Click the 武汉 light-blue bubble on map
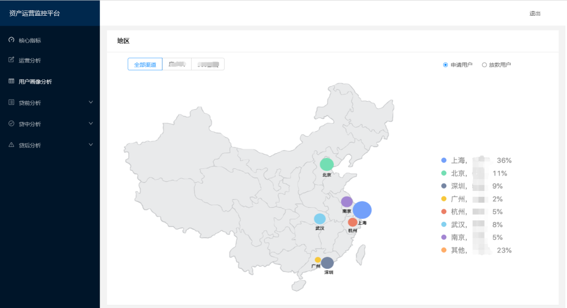 pos(320,219)
